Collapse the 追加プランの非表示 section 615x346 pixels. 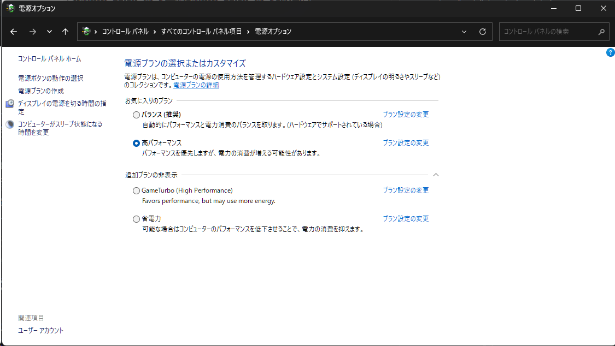436,175
